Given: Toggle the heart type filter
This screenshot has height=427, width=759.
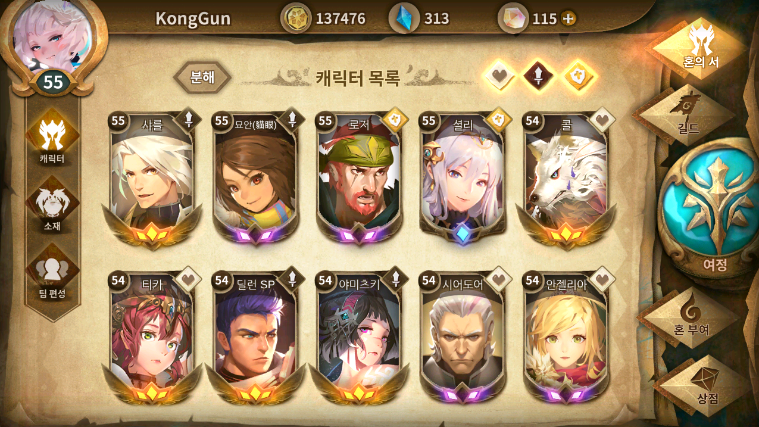Looking at the screenshot, I should 499,76.
